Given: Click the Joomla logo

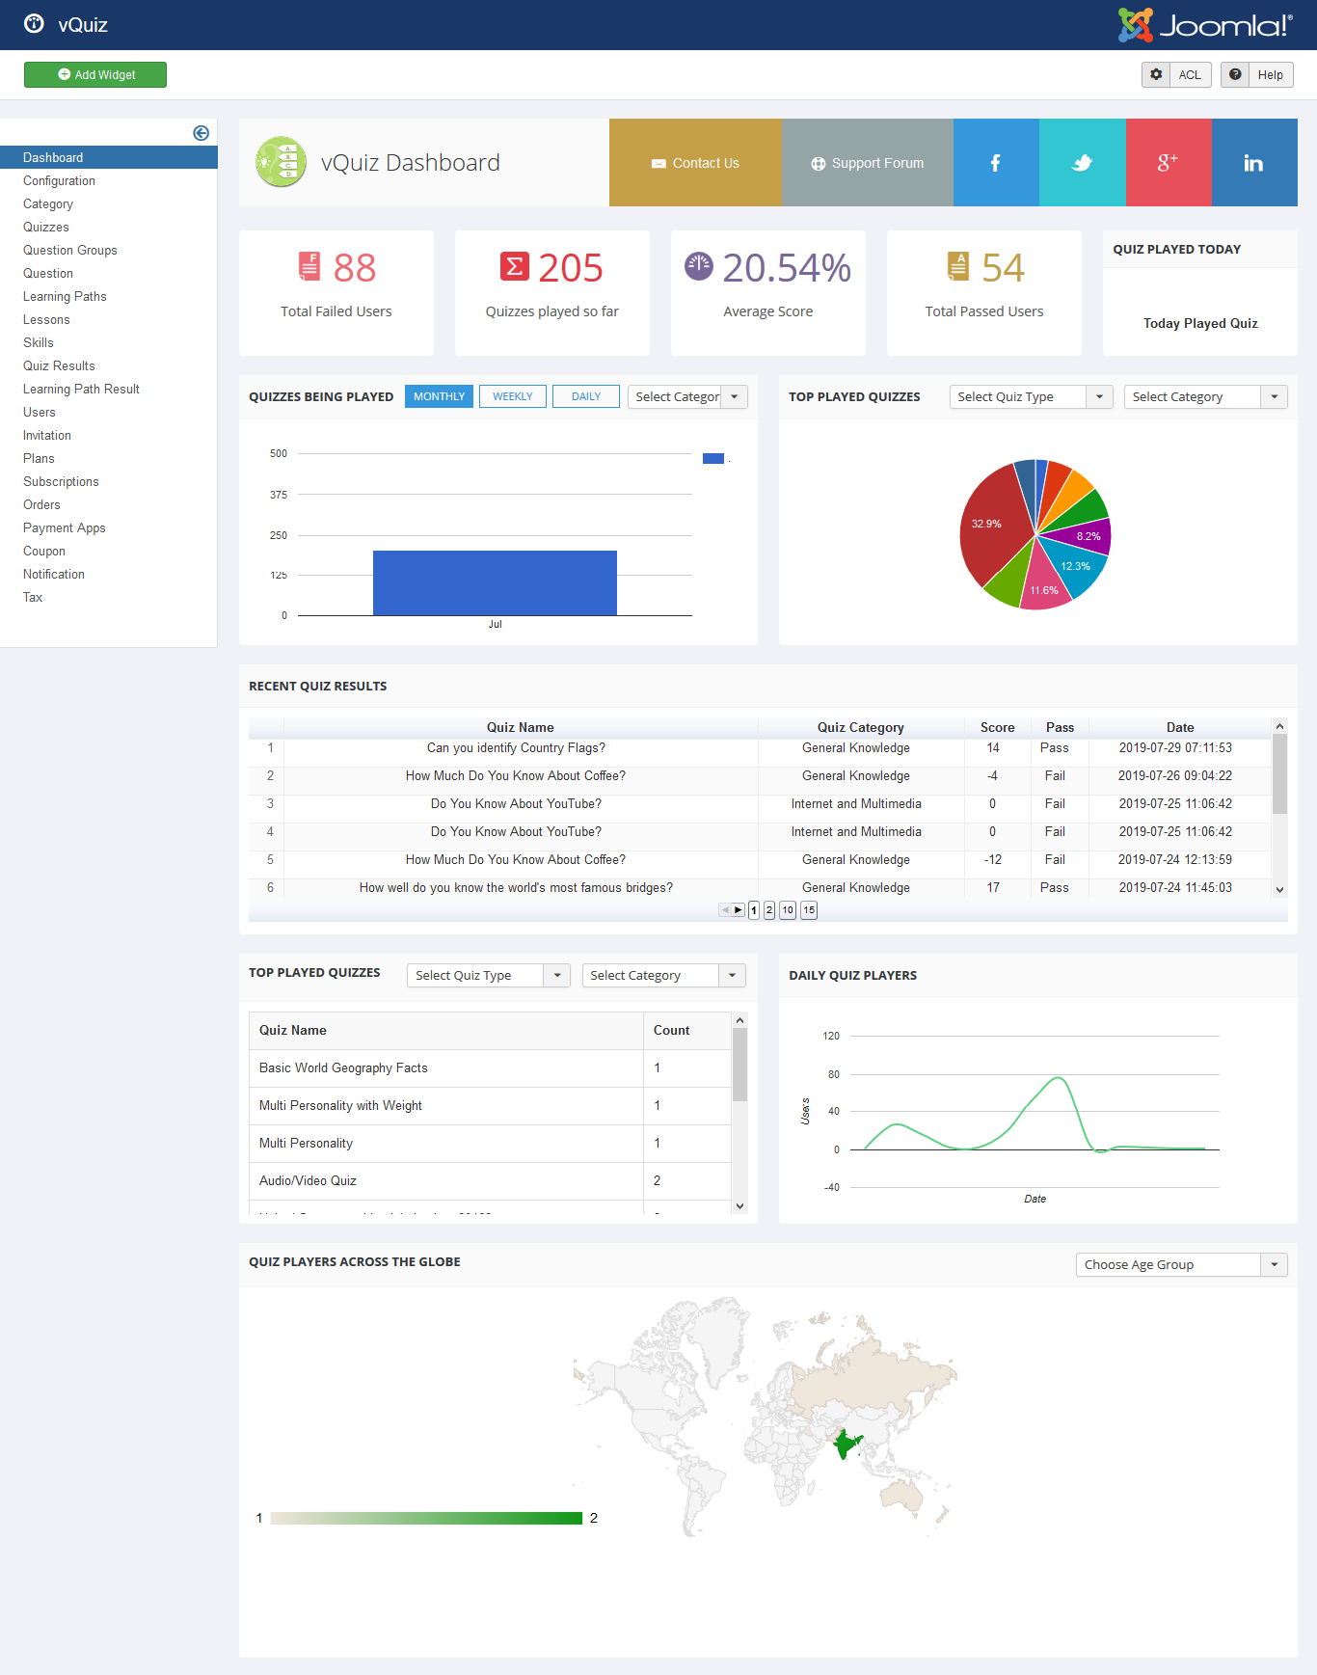Looking at the screenshot, I should pos(1204,25).
